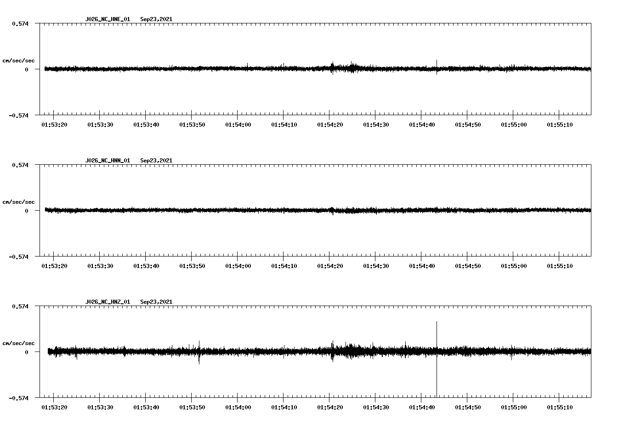Click the Sep23,2021 date on the HNE plot
Viewport: 624px width, 424px height.
pyautogui.click(x=156, y=19)
